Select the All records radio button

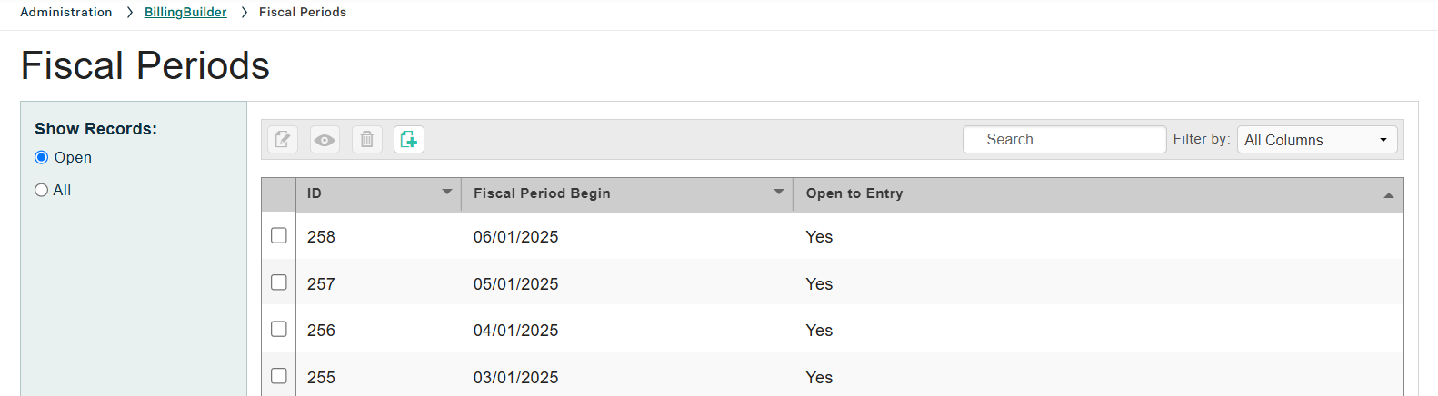click(42, 190)
